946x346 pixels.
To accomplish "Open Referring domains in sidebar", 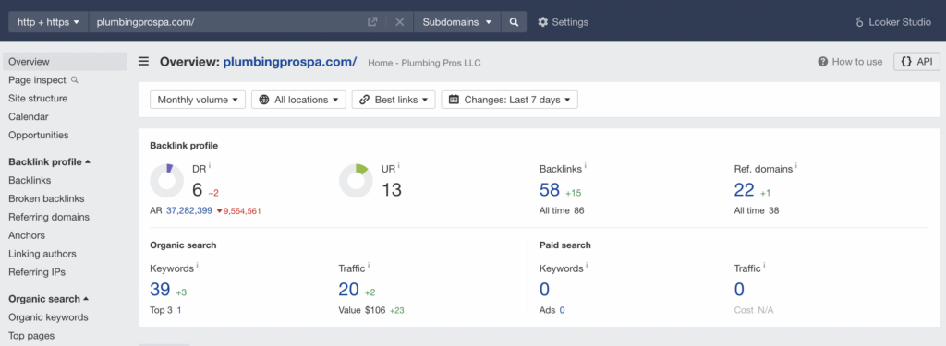I will click(x=49, y=217).
